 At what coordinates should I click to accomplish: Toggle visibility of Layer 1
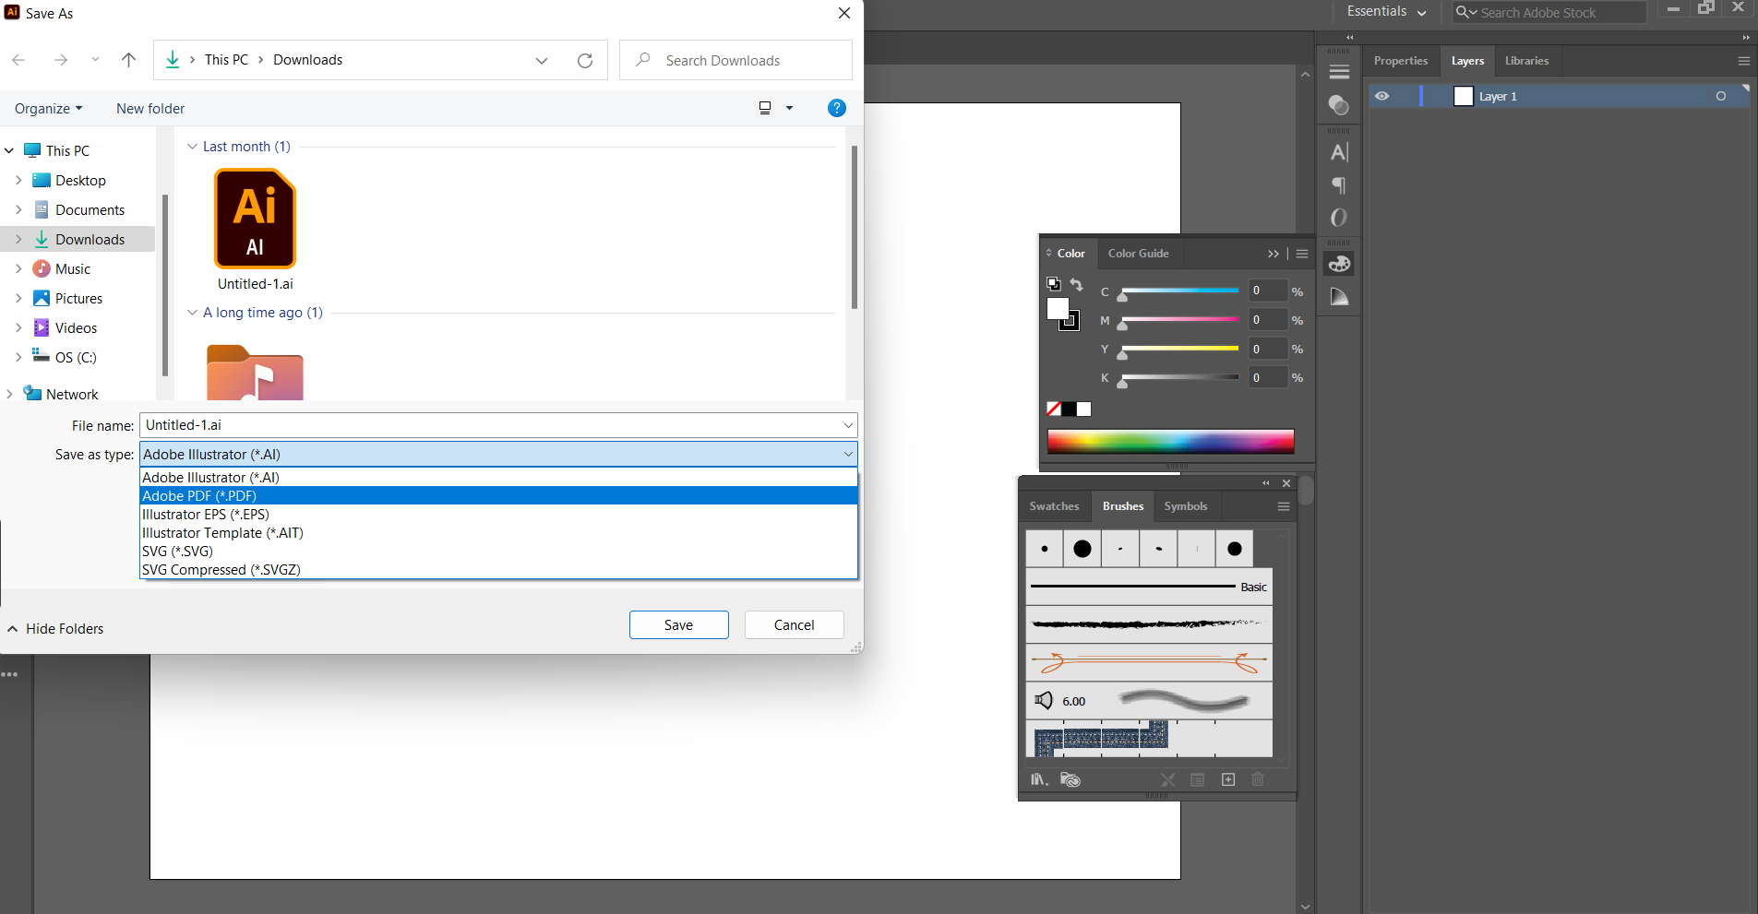tap(1382, 96)
